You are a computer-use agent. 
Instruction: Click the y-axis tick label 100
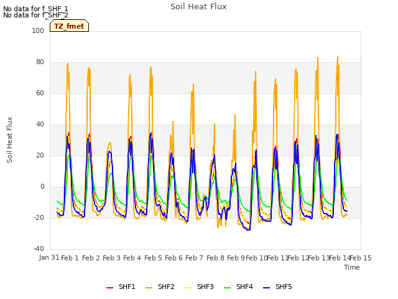[x=38, y=31]
